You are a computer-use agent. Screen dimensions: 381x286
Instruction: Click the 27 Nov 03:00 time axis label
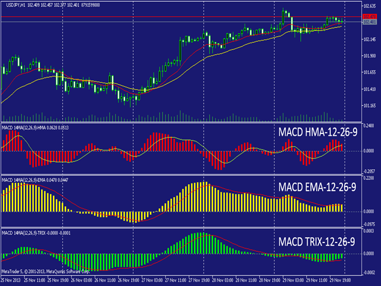(x=152, y=280)
